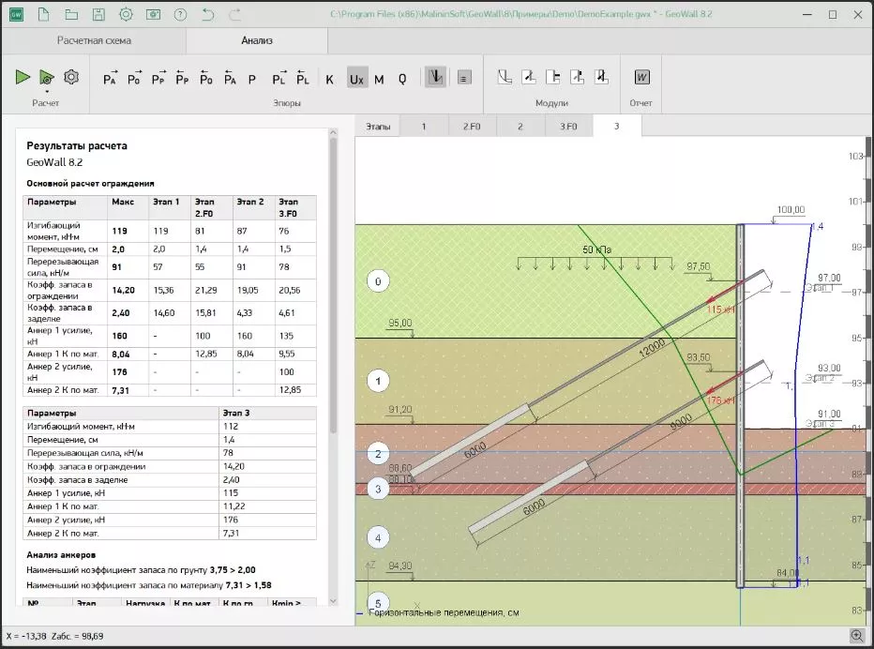
Task: Select stage tab 2.F0
Action: (471, 126)
